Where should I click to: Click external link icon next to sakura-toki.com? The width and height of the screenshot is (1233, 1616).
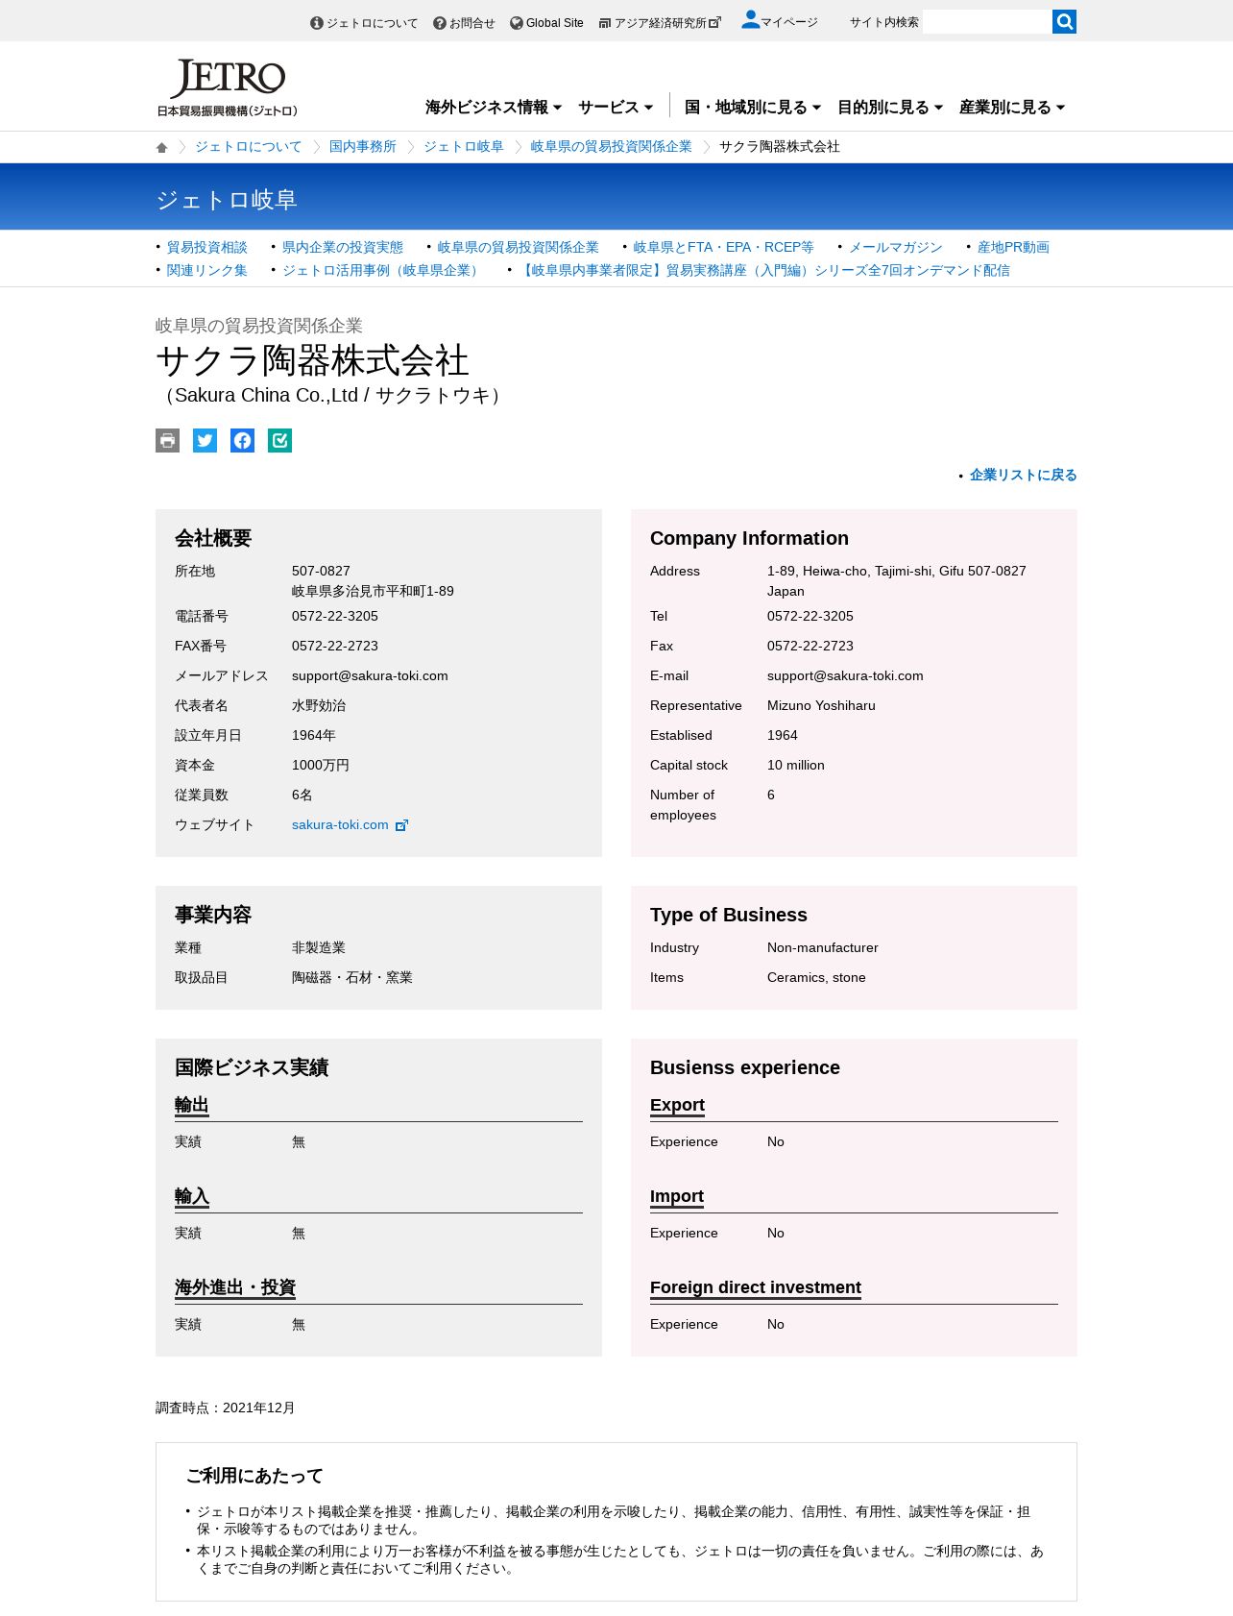[402, 825]
